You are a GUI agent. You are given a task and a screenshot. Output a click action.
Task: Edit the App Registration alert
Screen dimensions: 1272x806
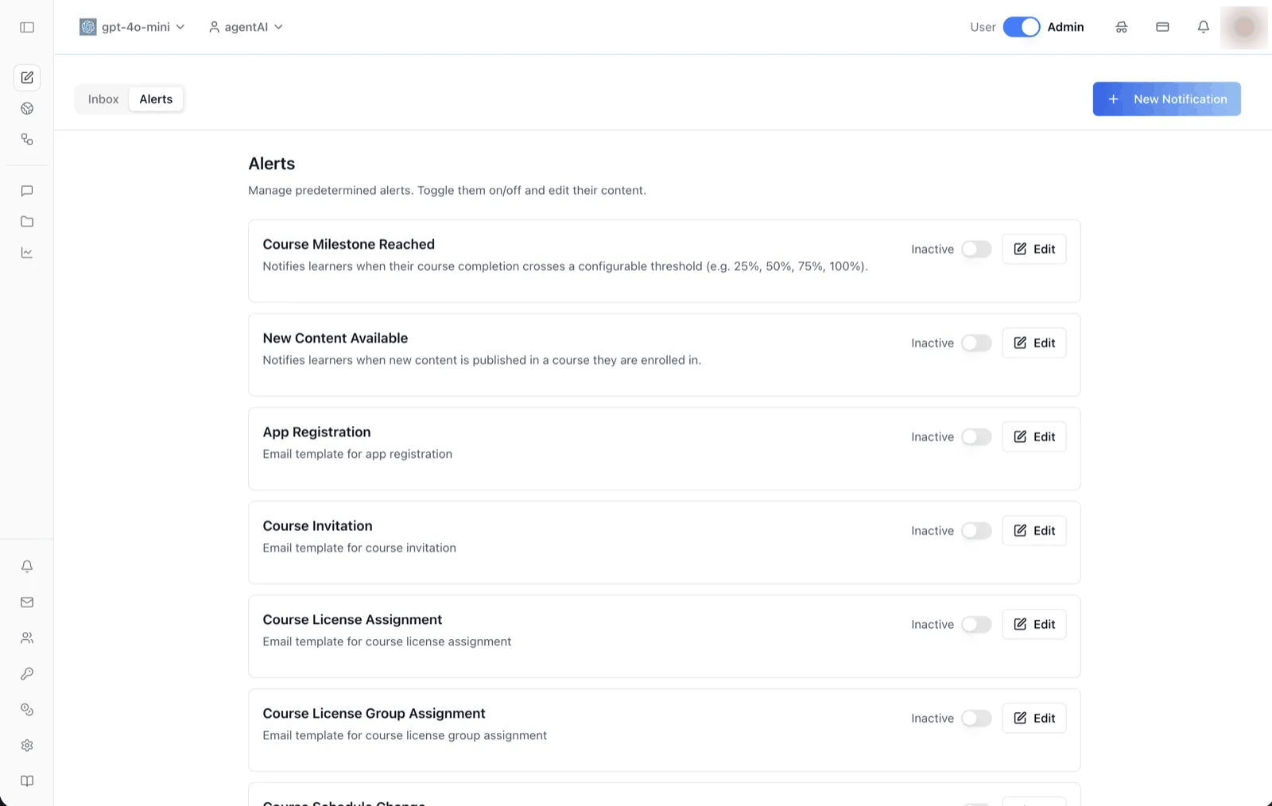pyautogui.click(x=1034, y=437)
